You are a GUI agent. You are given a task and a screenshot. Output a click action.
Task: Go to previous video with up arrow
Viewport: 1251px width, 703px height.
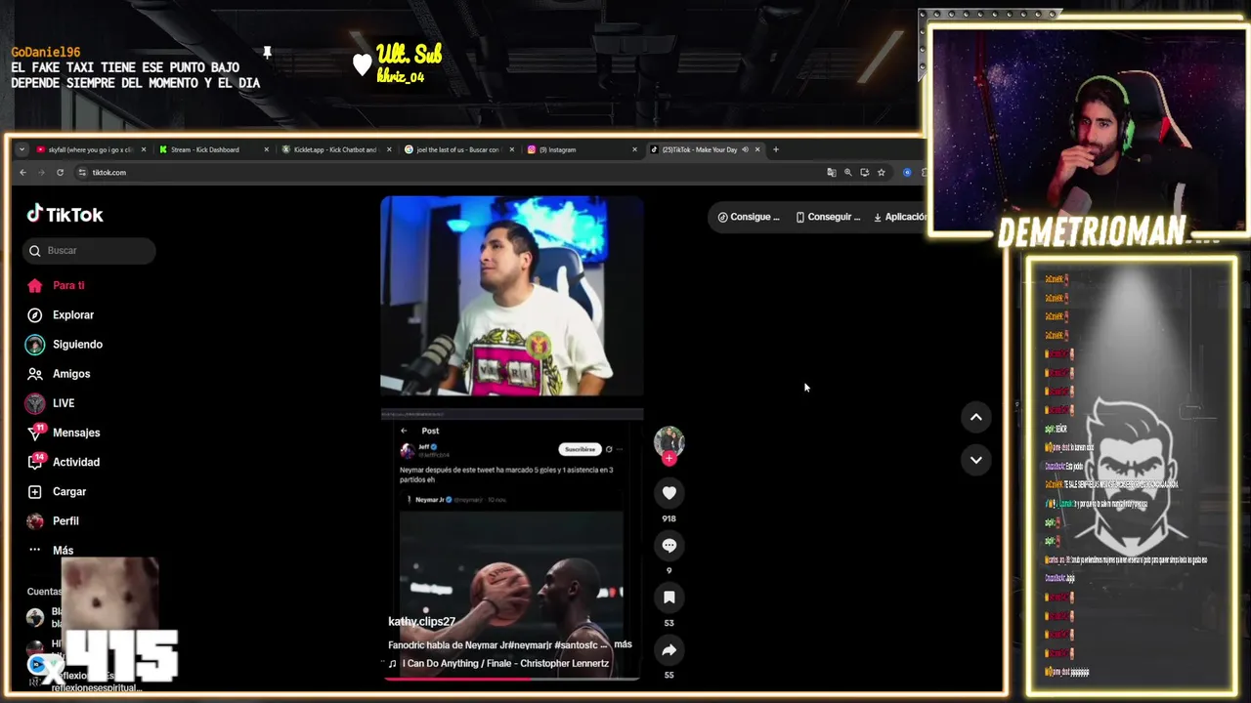point(975,417)
